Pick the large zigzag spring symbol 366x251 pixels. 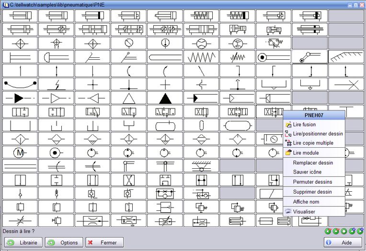pos(201,57)
